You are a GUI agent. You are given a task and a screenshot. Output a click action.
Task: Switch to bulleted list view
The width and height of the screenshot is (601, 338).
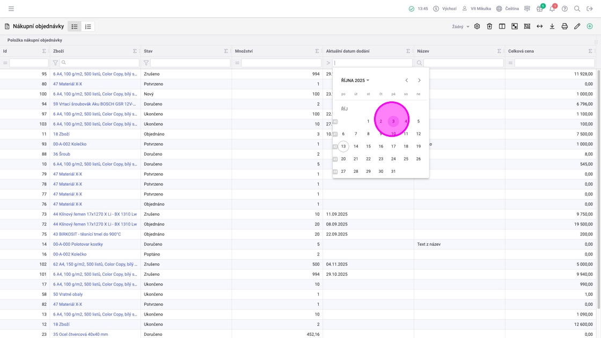point(75,26)
